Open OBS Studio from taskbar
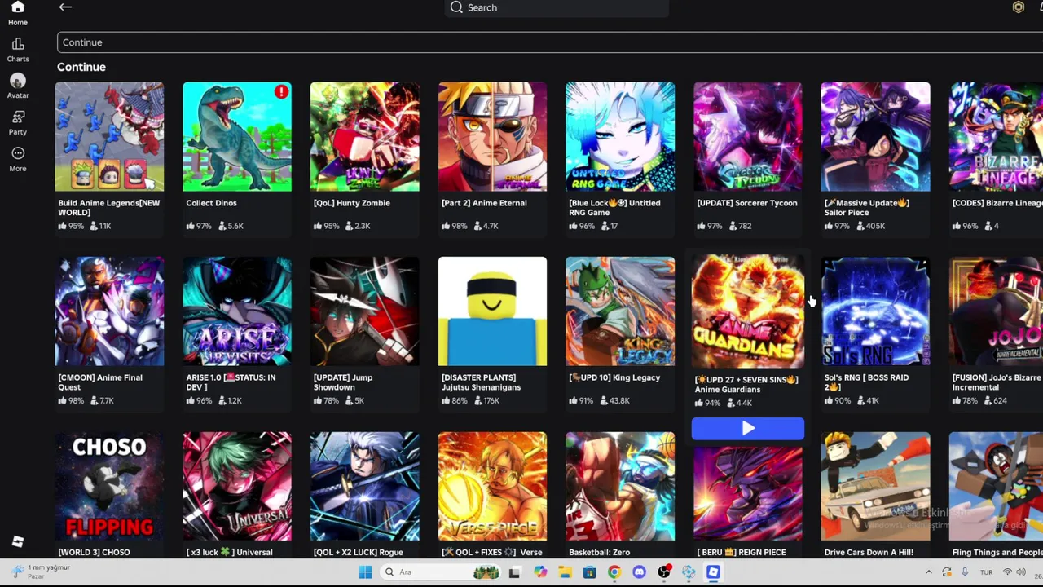Viewport: 1043px width, 587px height. (664, 572)
